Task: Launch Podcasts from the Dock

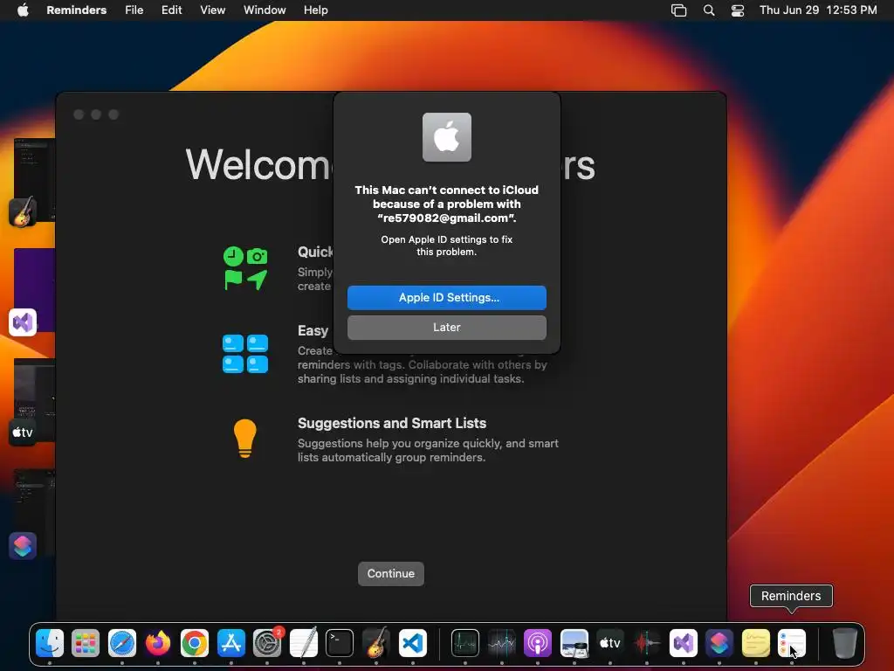Action: [538, 643]
